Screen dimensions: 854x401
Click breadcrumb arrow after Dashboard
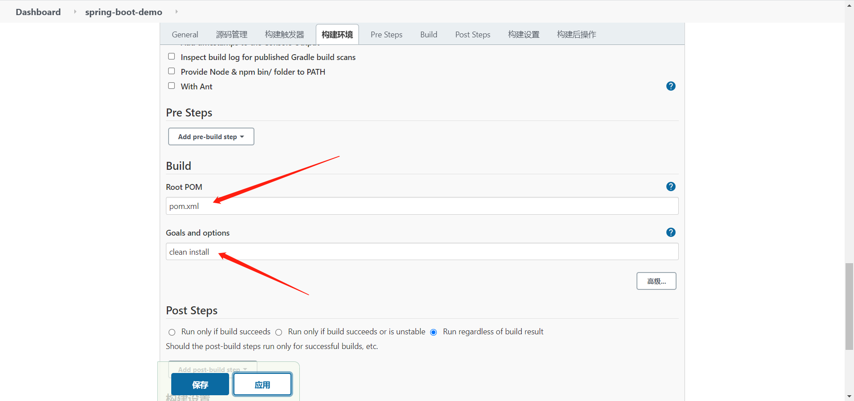(75, 12)
